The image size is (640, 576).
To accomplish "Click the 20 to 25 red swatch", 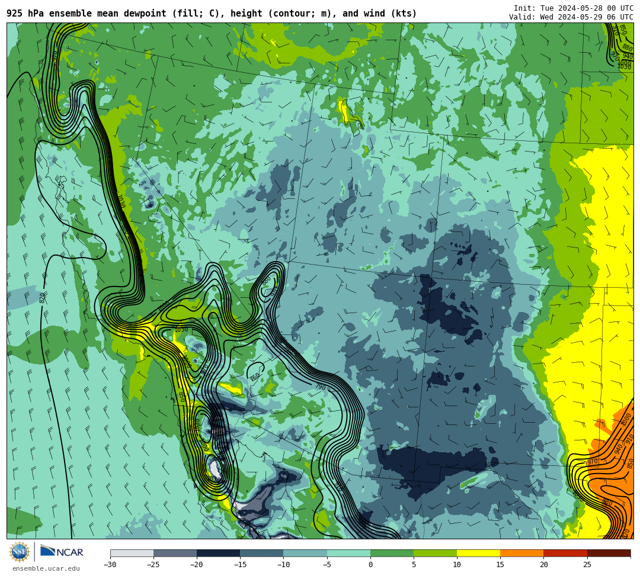I will click(x=565, y=553).
